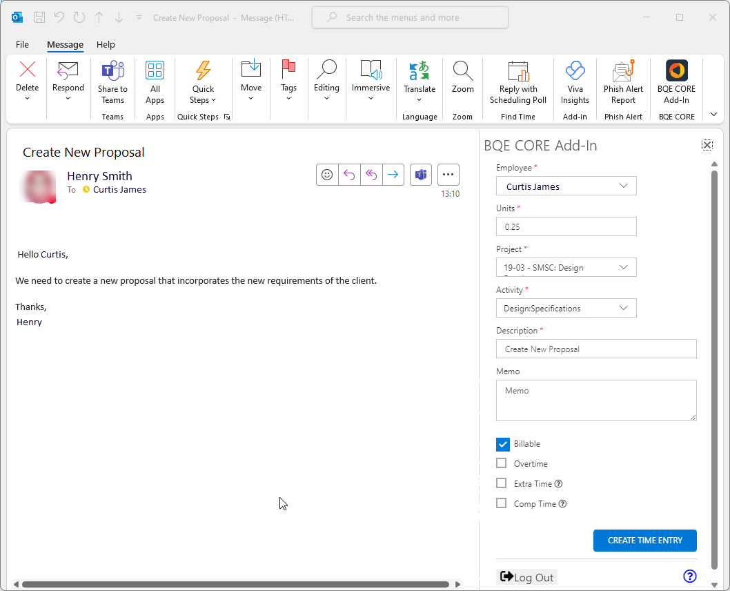
Task: Click the help question mark icon
Action: 689,577
